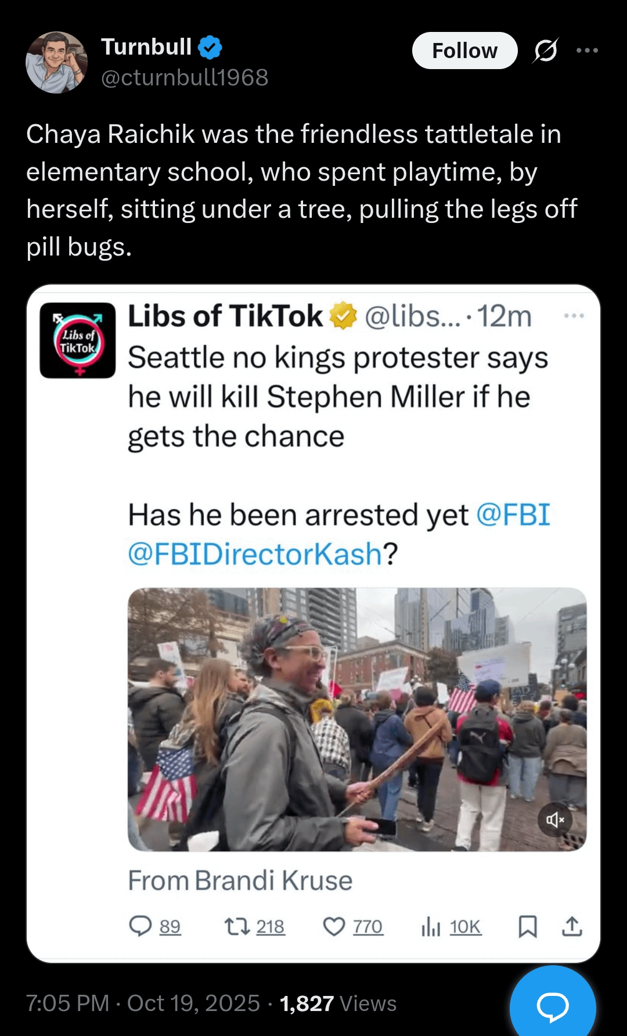The width and height of the screenshot is (627, 1036).
Task: Play the Seattle protest video thumbnail
Action: tap(356, 719)
